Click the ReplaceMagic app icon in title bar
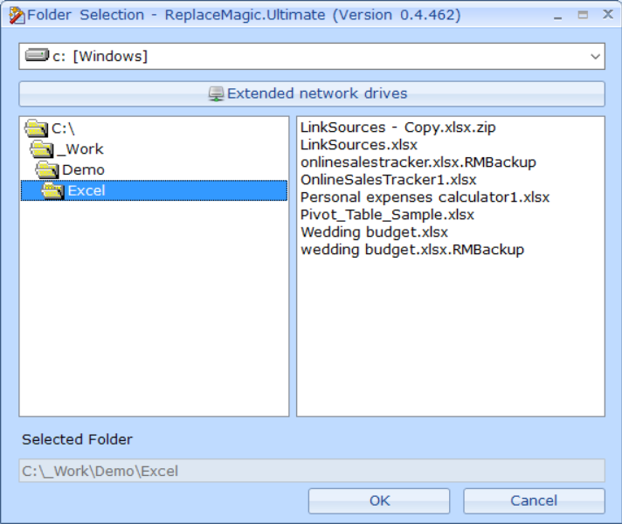The width and height of the screenshot is (622, 524). coord(17,15)
